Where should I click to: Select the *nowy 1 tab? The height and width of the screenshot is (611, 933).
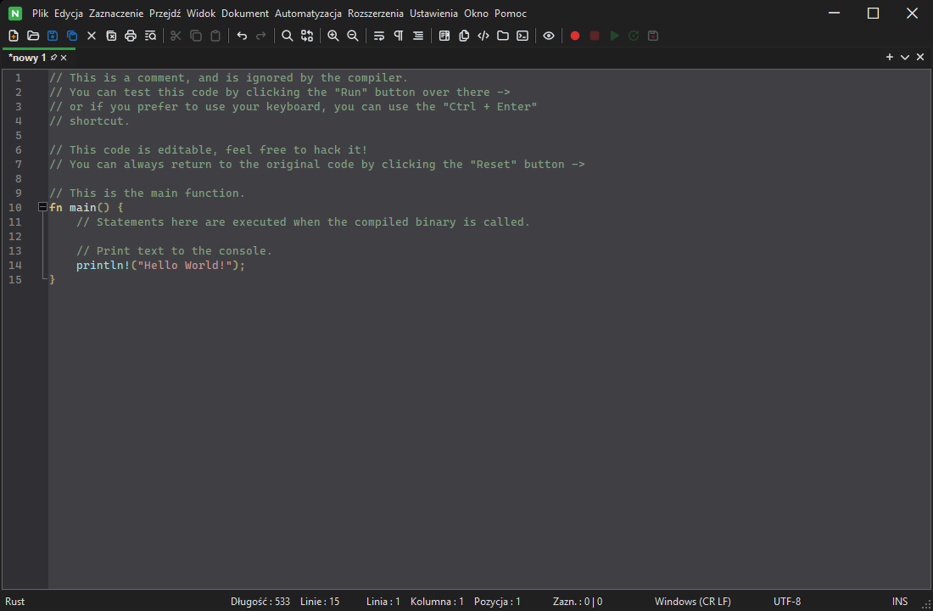click(x=27, y=58)
